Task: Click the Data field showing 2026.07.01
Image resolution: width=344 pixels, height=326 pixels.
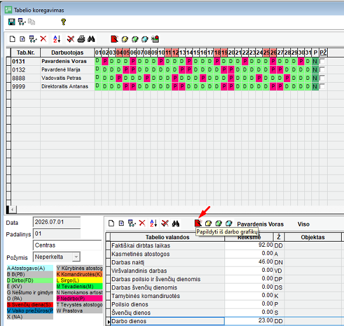Action: click(x=57, y=222)
